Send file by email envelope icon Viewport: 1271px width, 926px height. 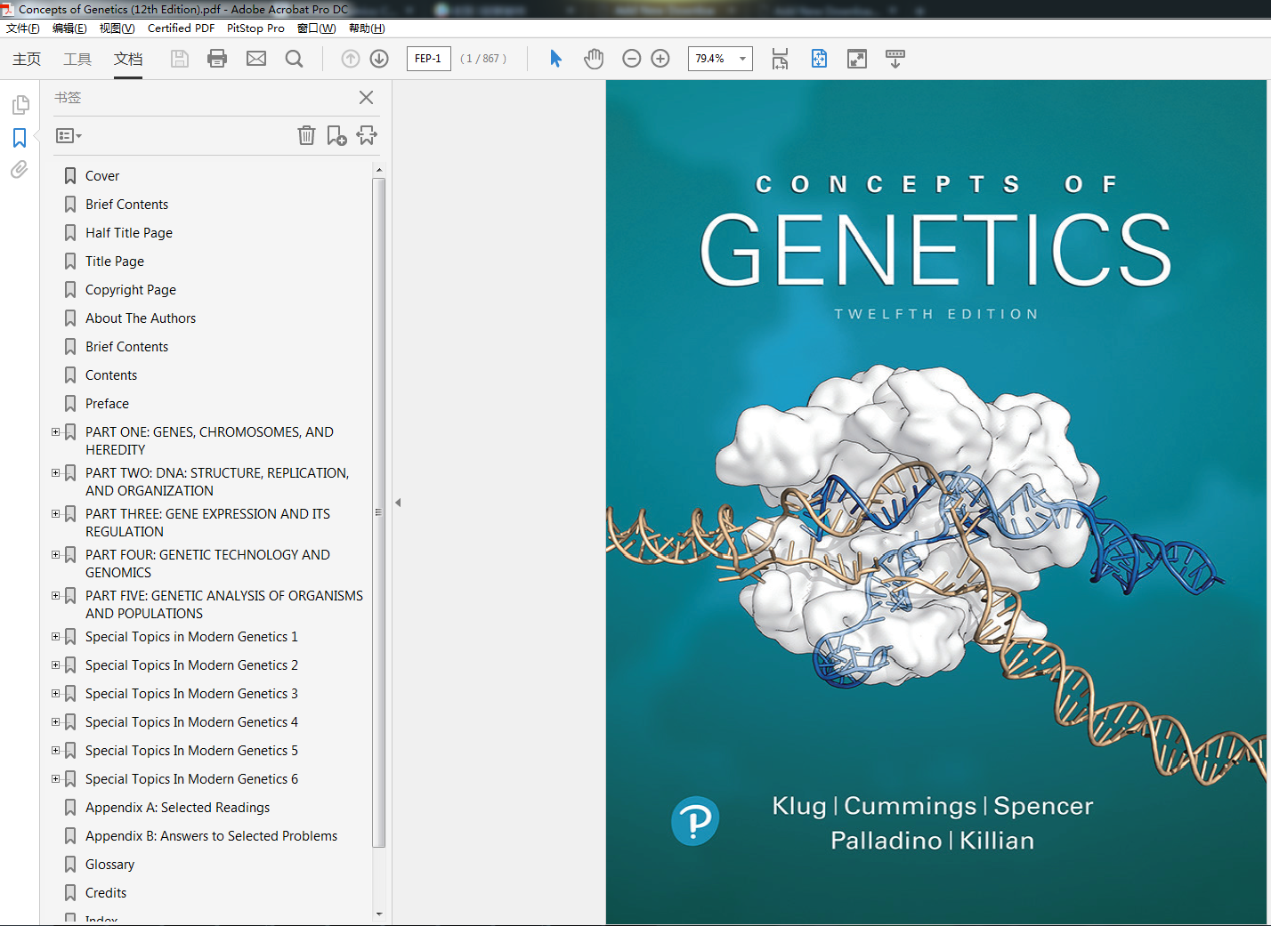point(256,59)
